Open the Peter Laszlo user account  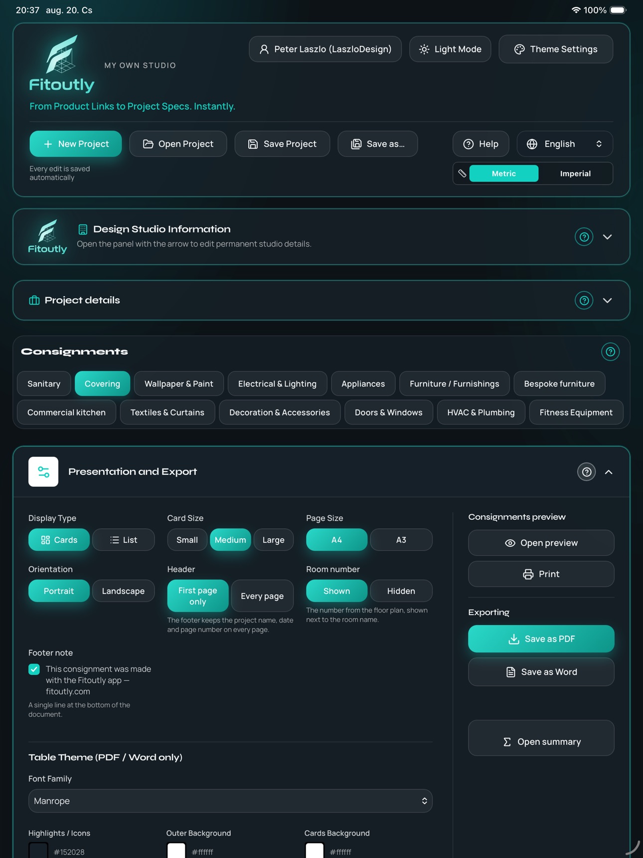click(x=325, y=49)
